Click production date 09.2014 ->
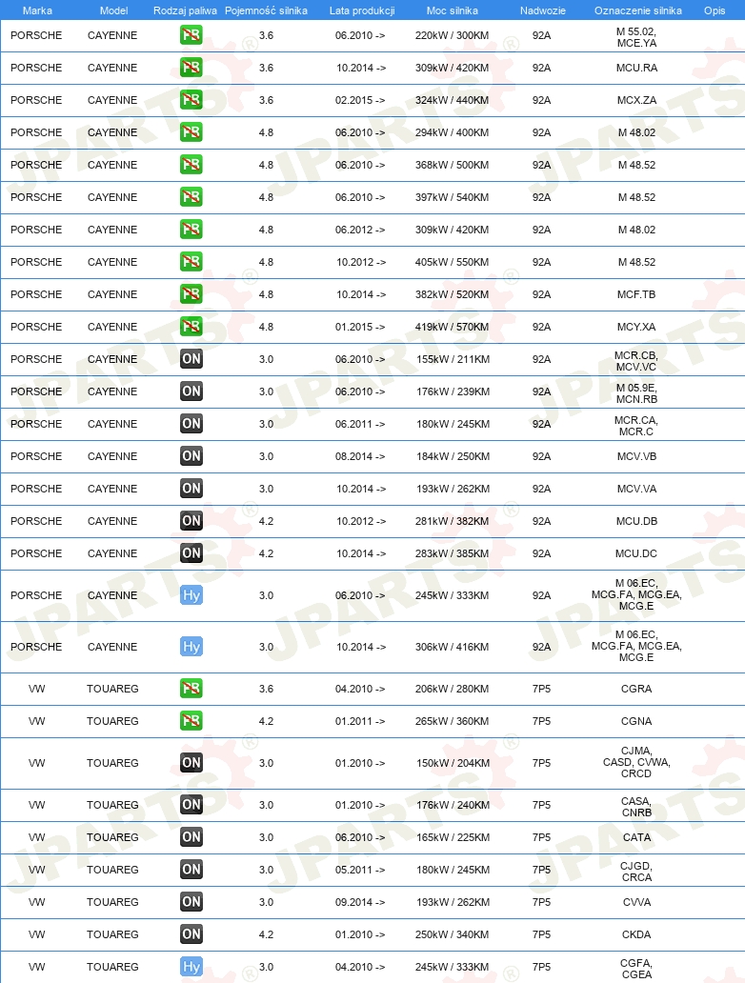This screenshot has height=983, width=745. (360, 901)
